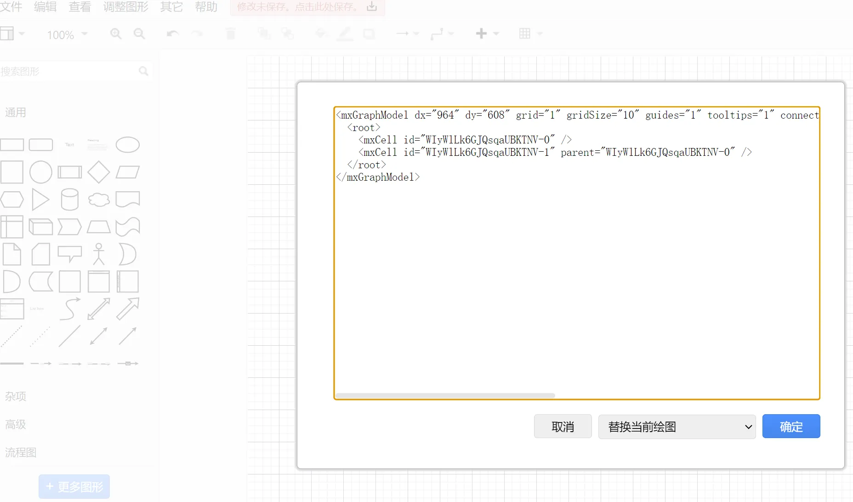The image size is (853, 502).
Task: Select the circle shape
Action: 41,172
